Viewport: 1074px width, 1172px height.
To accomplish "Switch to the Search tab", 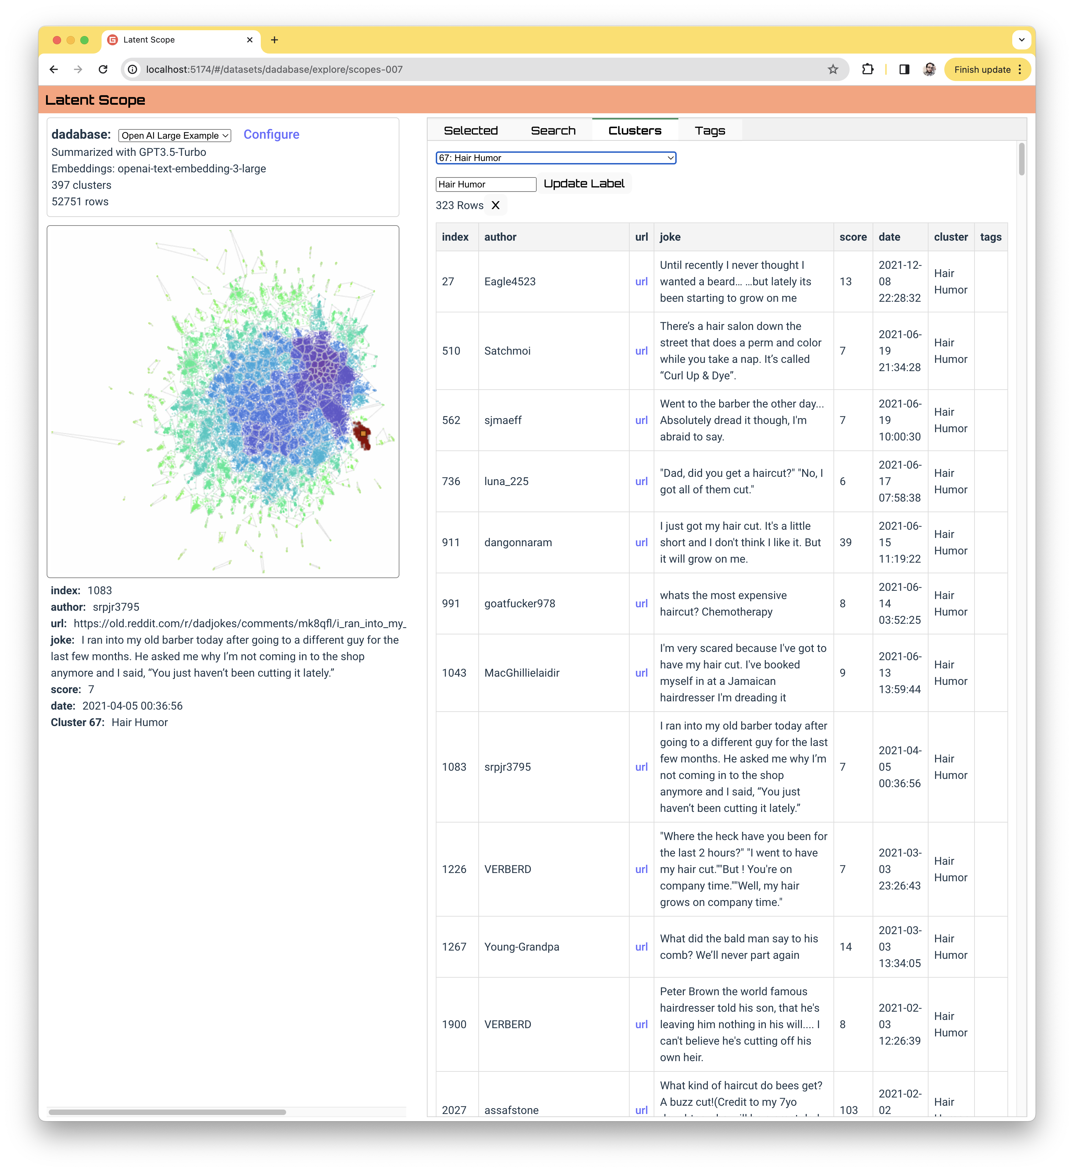I will click(x=553, y=130).
